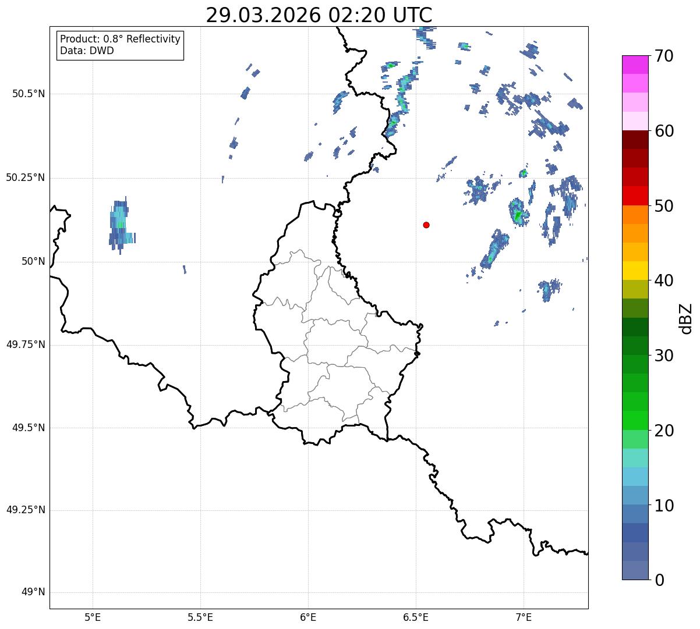Click the '6.5°E' longitude label
Viewport: 700px width, 629px height.
point(416,617)
